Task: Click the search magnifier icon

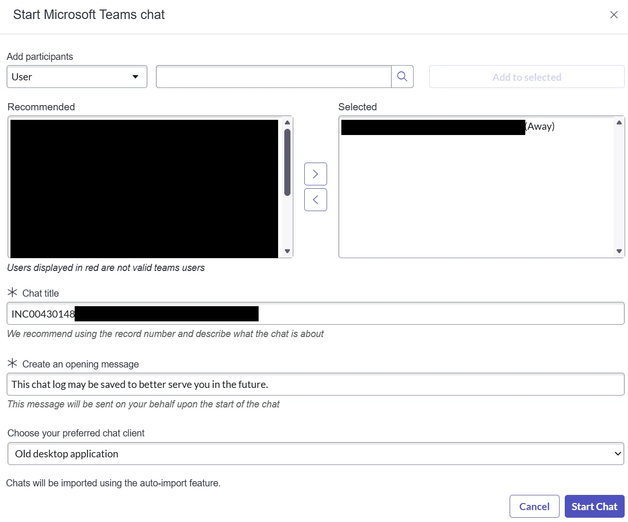Action: click(402, 77)
